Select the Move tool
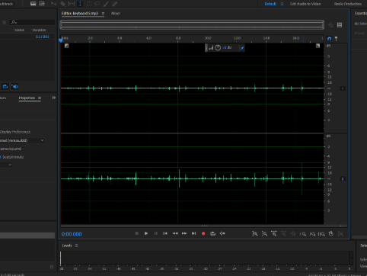The width and height of the screenshot is (367, 276). pyautogui.click(x=54, y=4)
